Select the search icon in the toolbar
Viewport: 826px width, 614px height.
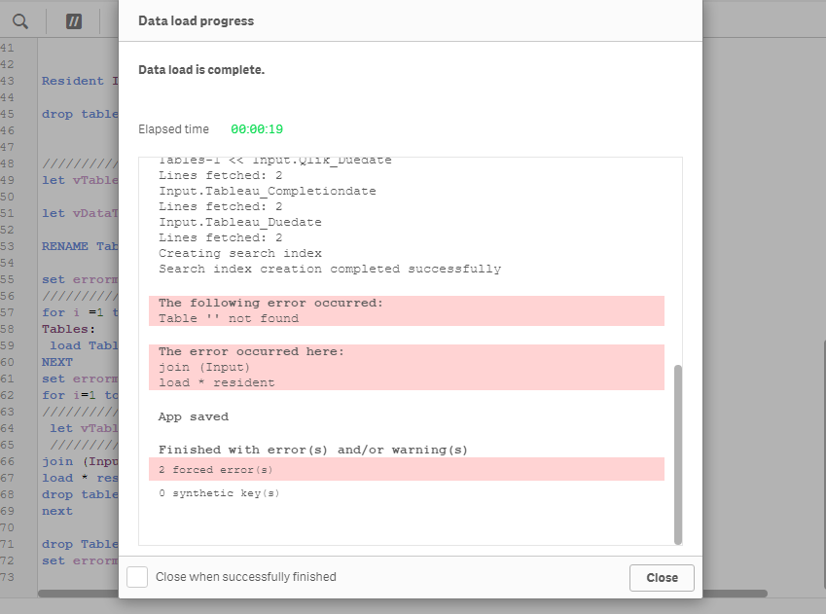tap(19, 19)
